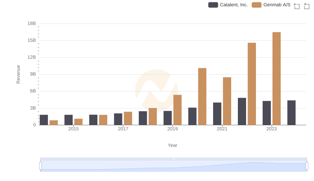Click the Year axis title
Viewport: 314px width, 181px height.
(x=172, y=145)
